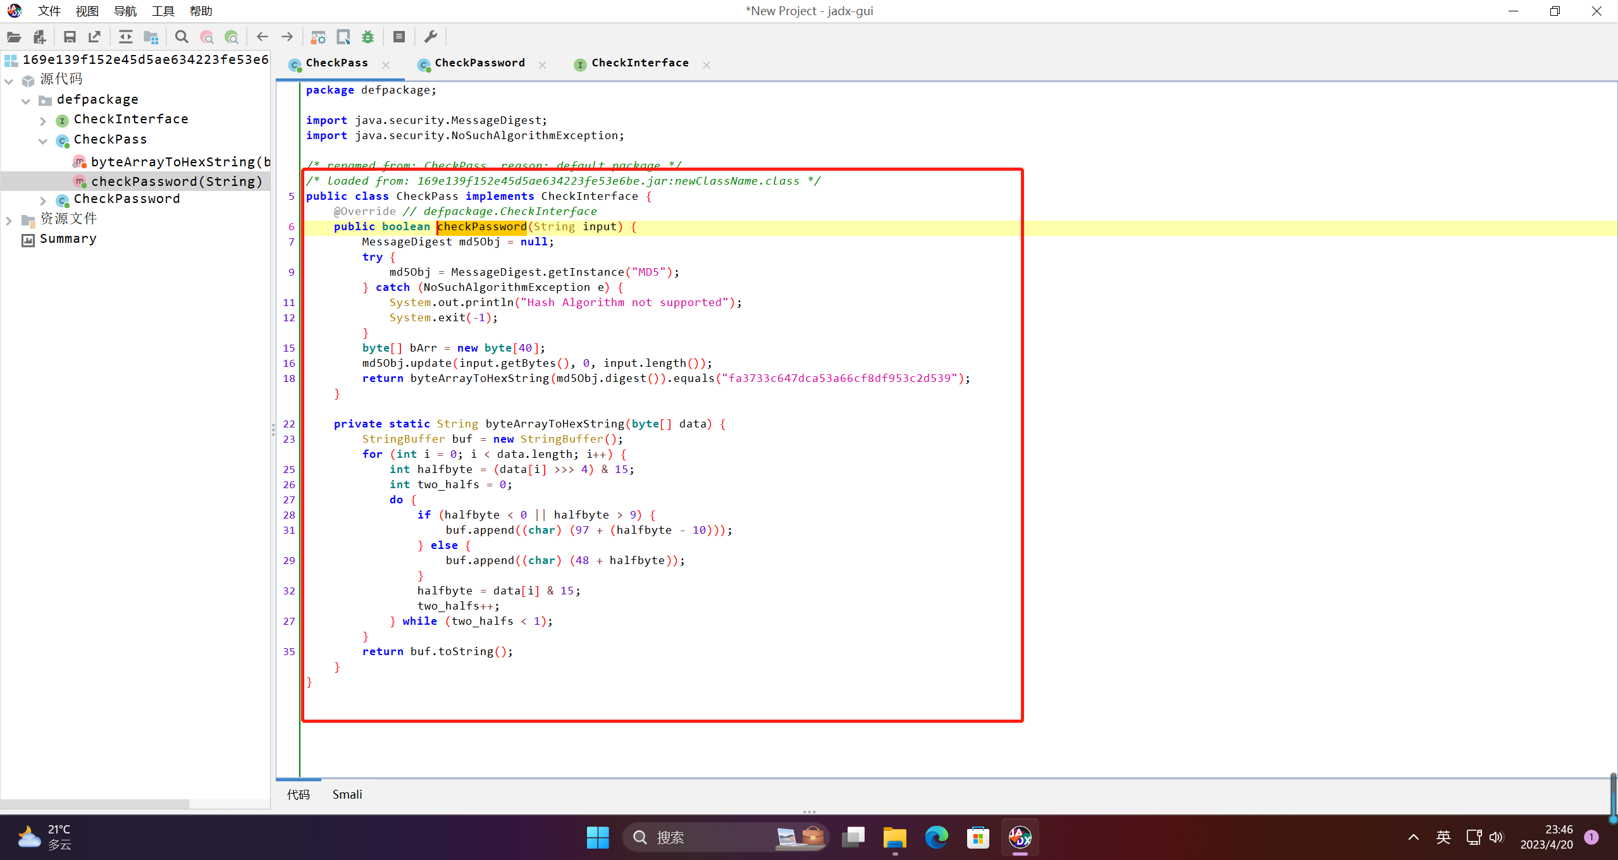Switch to the CheckInterface tab
Image resolution: width=1618 pixels, height=860 pixels.
click(x=639, y=63)
